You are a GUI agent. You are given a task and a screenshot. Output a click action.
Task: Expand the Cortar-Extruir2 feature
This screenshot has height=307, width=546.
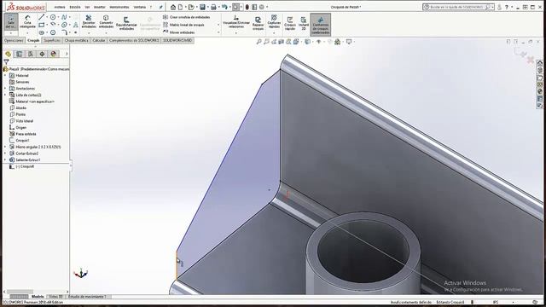[5, 153]
